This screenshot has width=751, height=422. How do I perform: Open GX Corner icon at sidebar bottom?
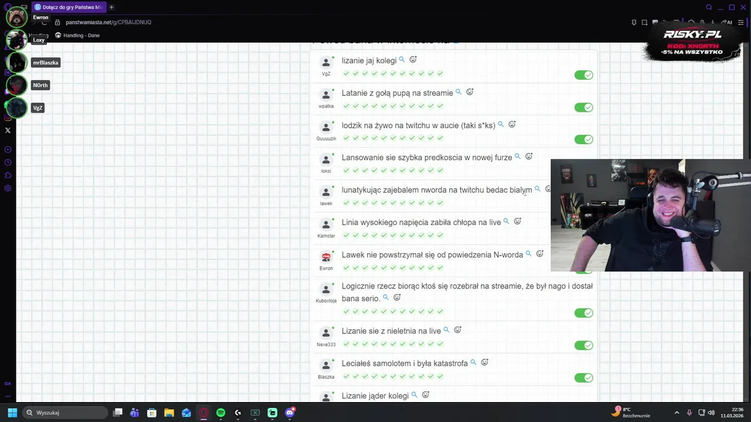pyautogui.click(x=8, y=383)
